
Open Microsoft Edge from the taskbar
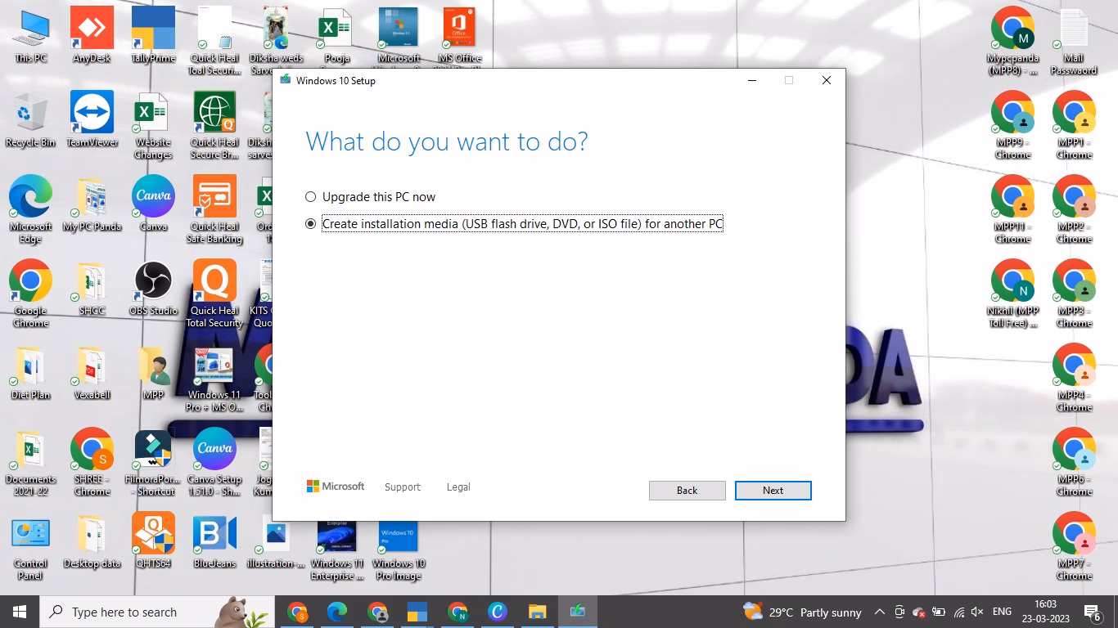[336, 612]
